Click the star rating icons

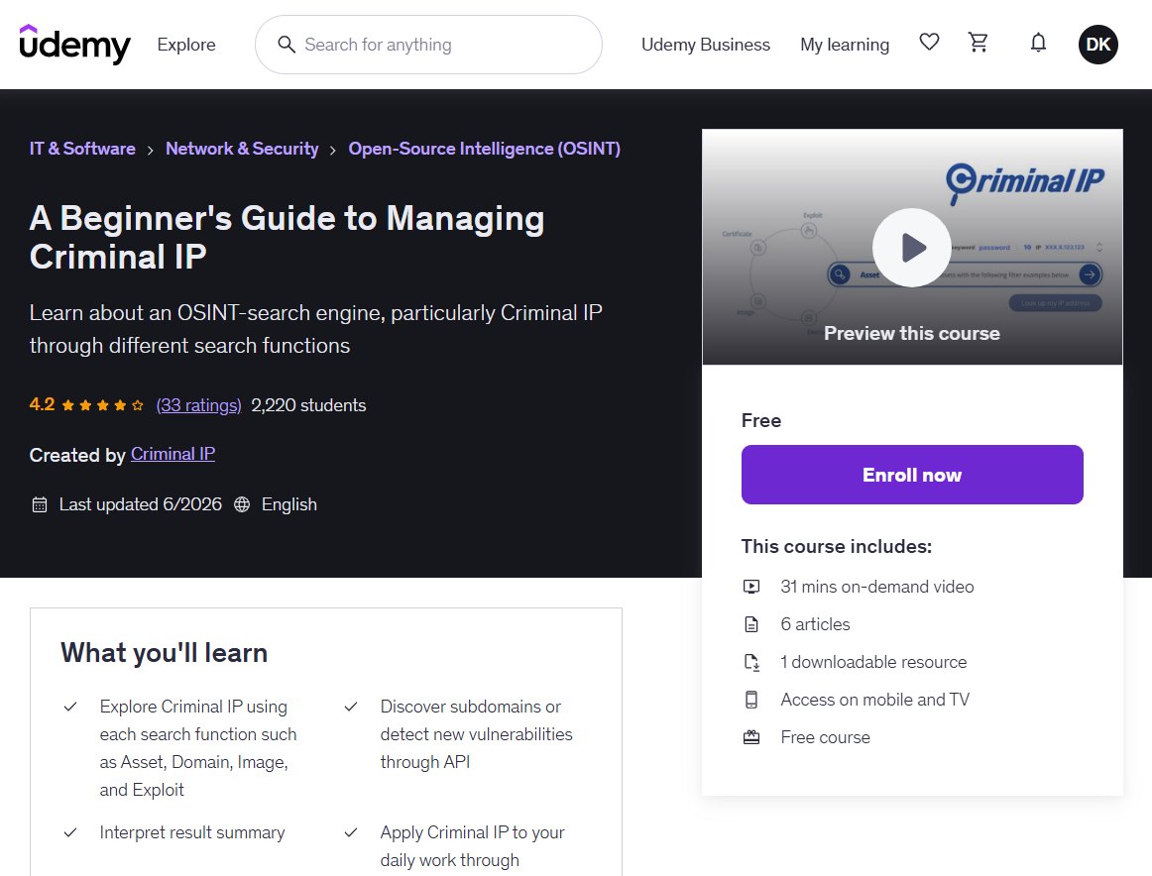pos(103,405)
